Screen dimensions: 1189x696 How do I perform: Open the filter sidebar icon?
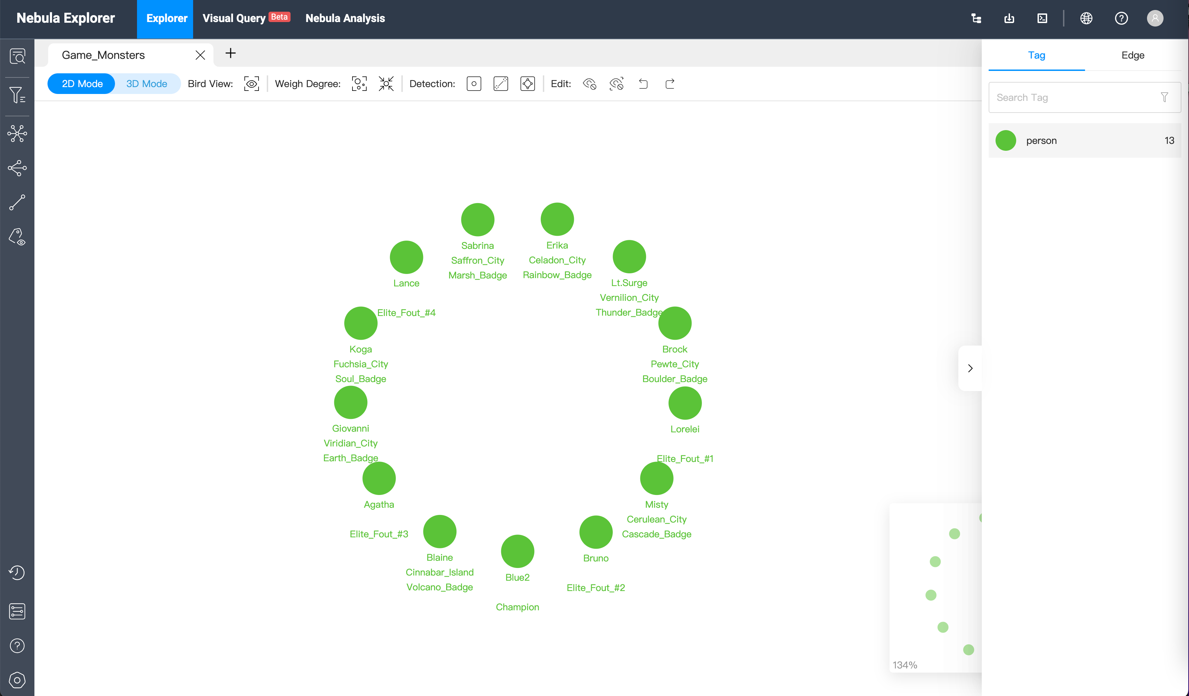18,95
